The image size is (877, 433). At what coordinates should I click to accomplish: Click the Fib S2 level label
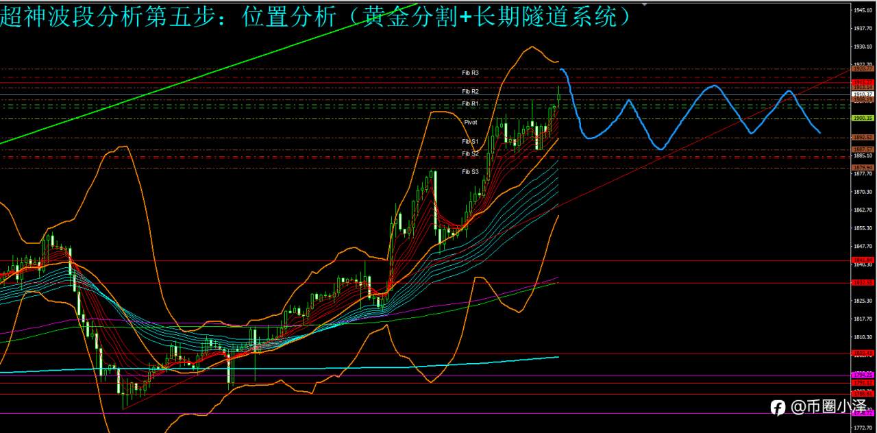pos(470,153)
